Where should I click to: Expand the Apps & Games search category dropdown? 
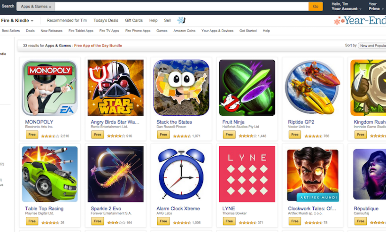click(x=36, y=6)
